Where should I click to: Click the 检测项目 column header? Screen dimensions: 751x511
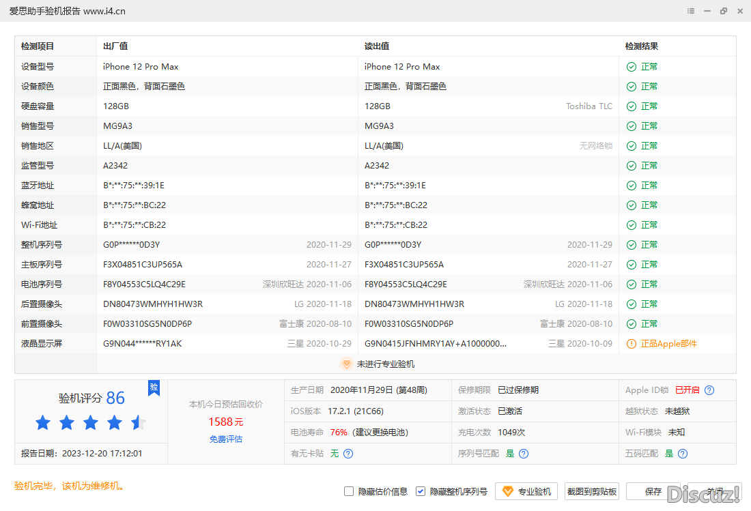tap(38, 46)
